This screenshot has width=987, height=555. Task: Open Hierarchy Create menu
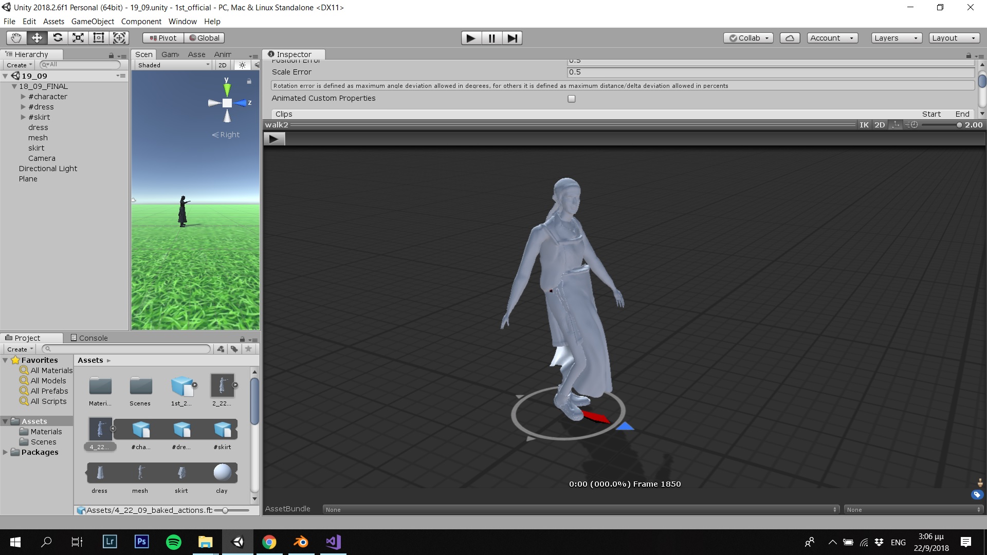coord(19,65)
